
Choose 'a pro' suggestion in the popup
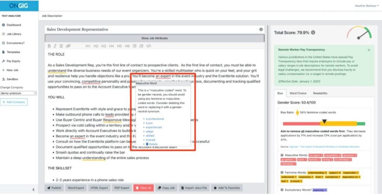[149, 123]
